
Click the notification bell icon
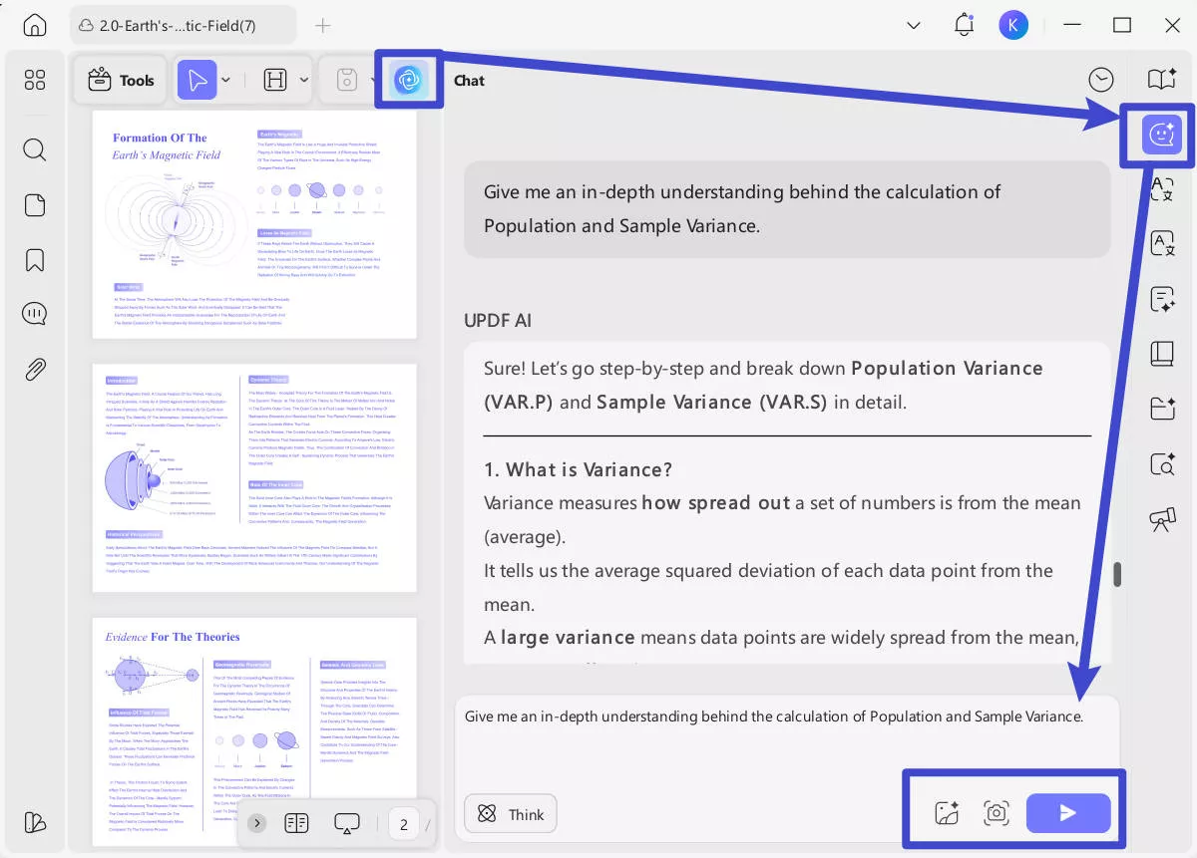[964, 26]
